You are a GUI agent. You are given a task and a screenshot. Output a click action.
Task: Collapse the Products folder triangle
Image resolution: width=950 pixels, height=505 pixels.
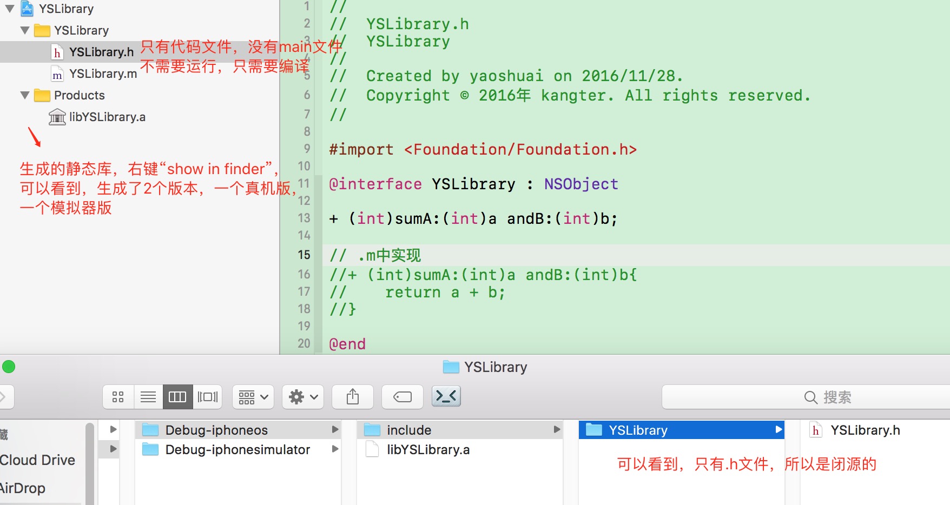point(25,95)
